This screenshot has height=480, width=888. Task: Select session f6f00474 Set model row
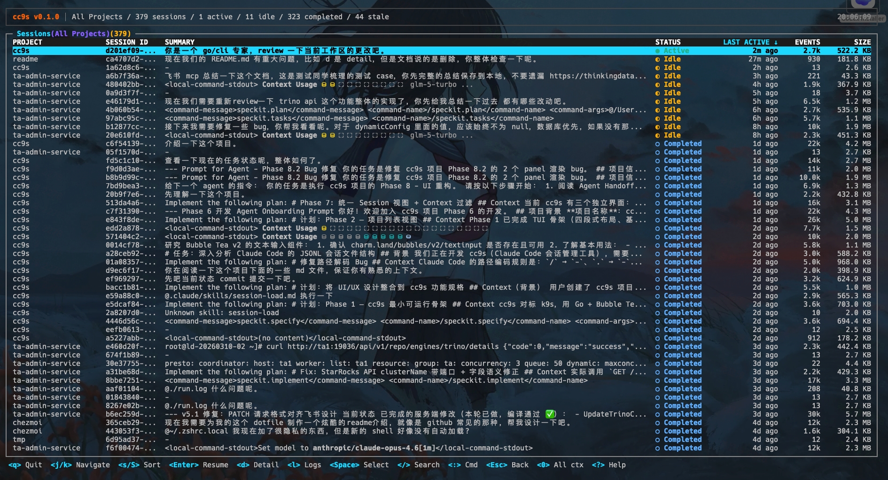(442, 448)
